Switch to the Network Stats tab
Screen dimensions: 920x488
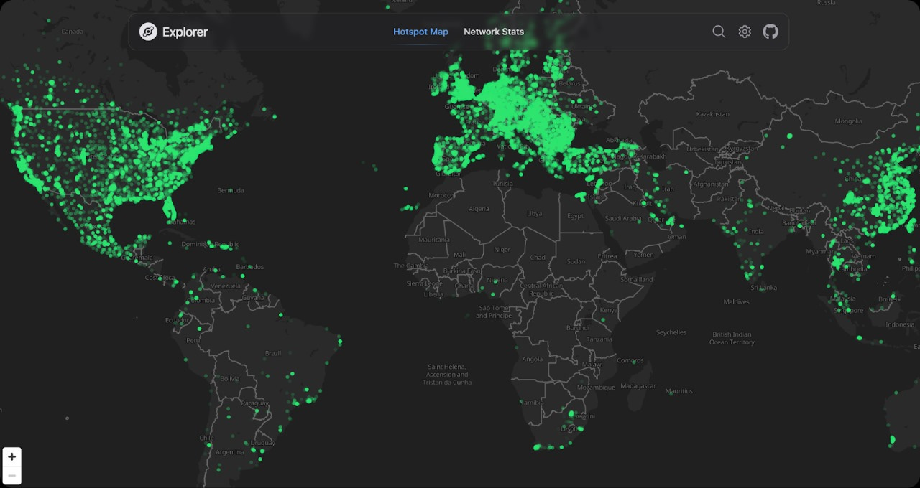tap(494, 32)
